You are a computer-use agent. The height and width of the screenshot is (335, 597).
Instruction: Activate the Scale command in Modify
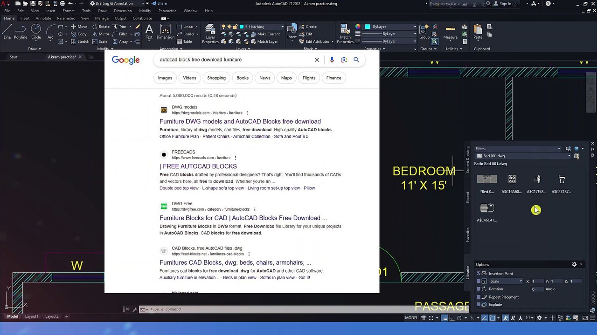tap(99, 41)
